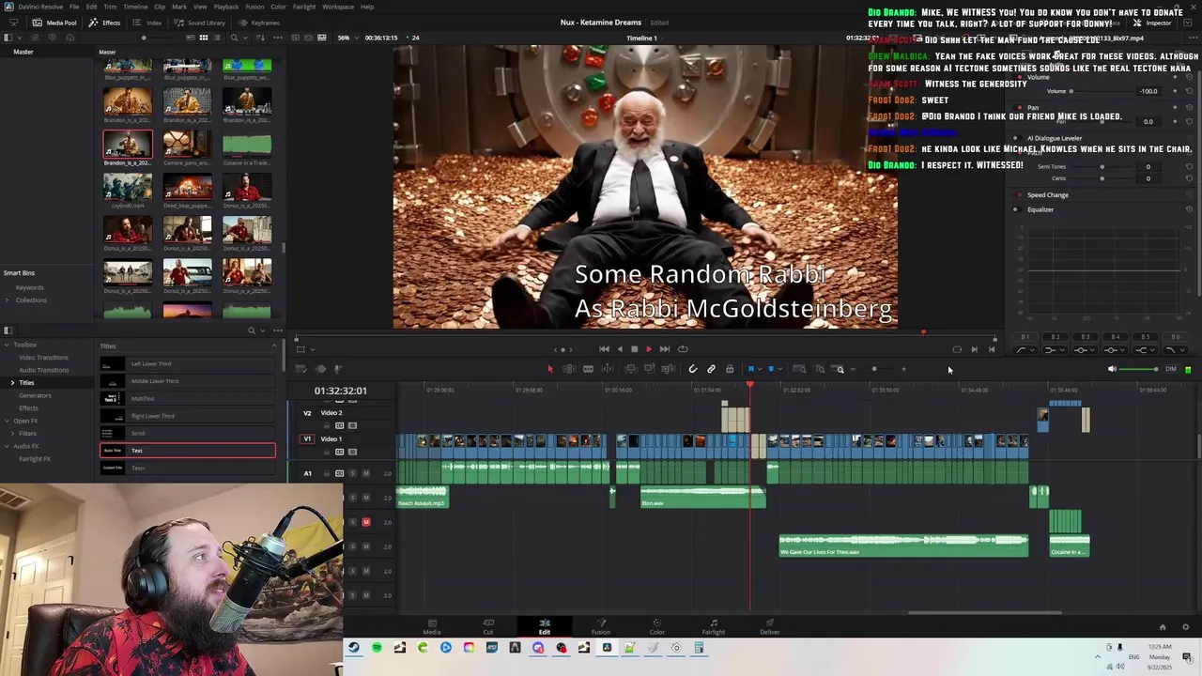Select the Selection Mode arrow tool
Screen dimensions: 1202x676
550,369
